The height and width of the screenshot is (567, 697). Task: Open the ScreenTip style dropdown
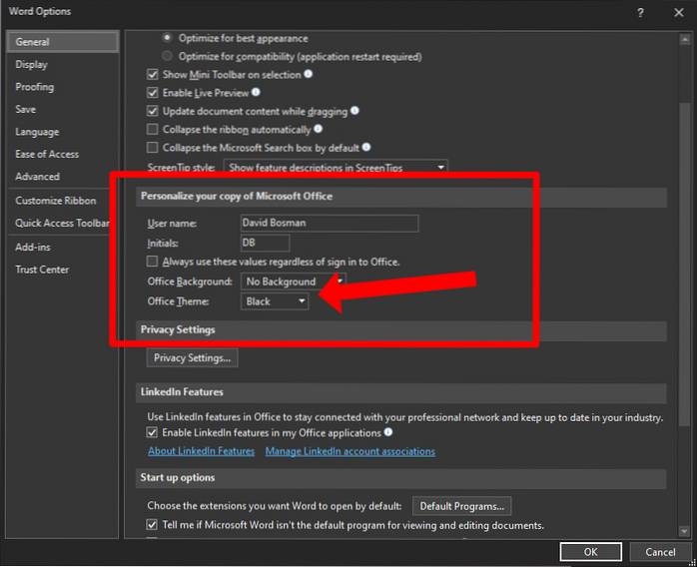(x=335, y=167)
